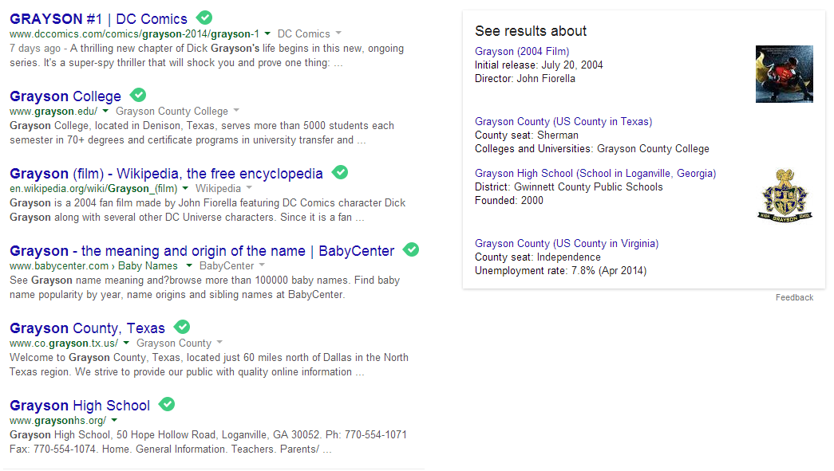Viewport: 834px width, 471px height.
Task: Click 'See results about' panel heading
Action: click(x=530, y=31)
